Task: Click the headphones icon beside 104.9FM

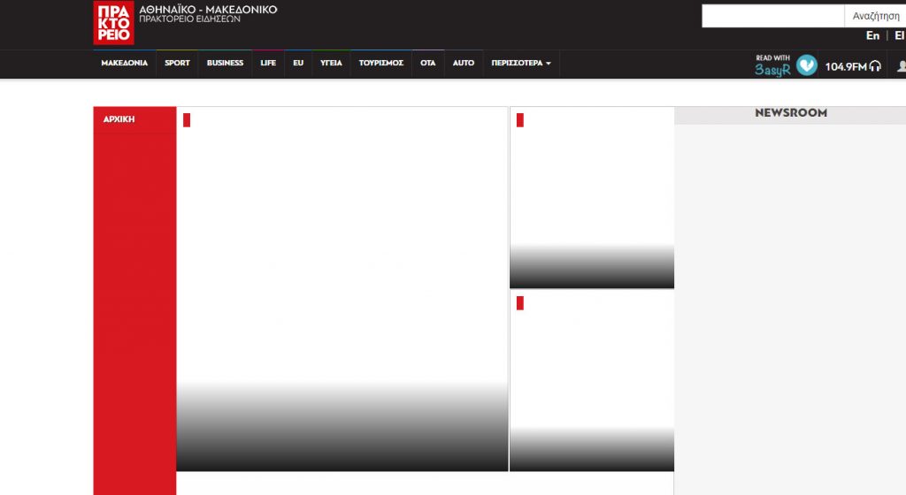Action: click(875, 66)
